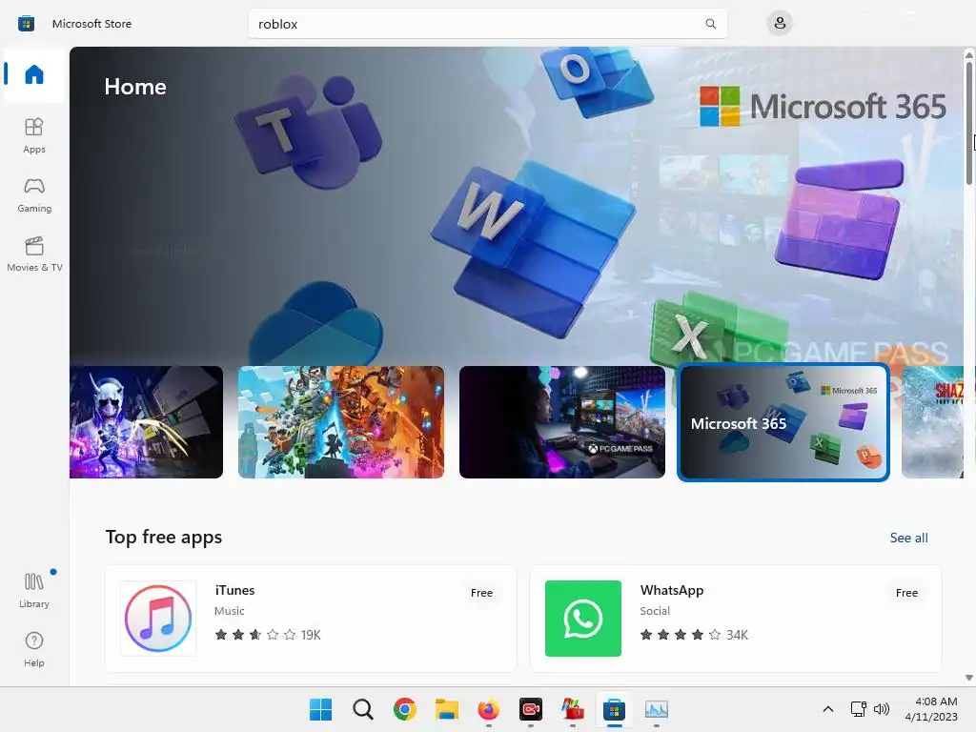976x732 pixels.
Task: Click the scrollbar up arrow
Action: [x=969, y=55]
